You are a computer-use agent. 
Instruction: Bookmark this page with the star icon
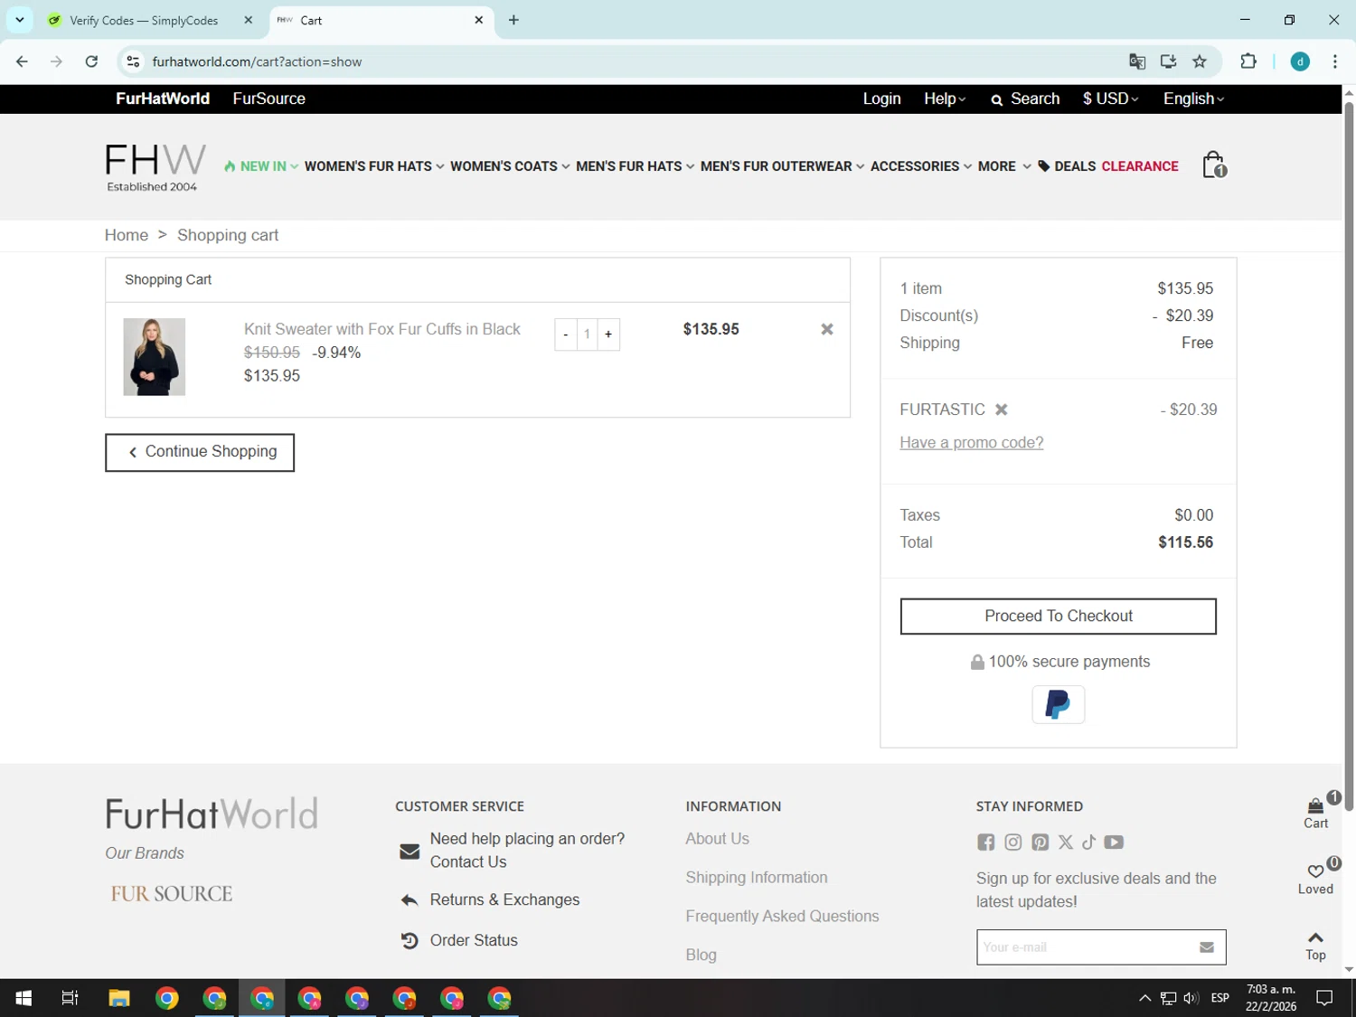[x=1200, y=61]
